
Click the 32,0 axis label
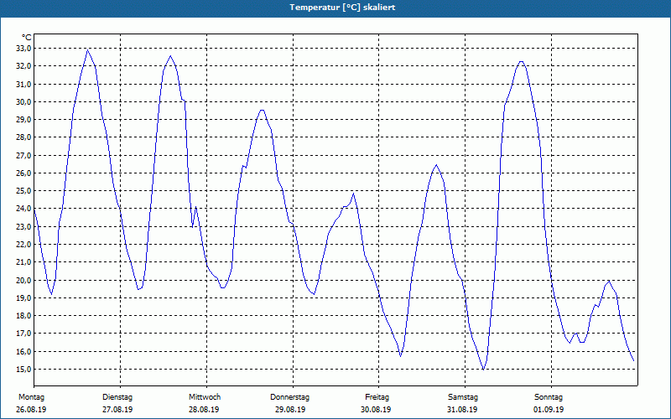coord(23,66)
